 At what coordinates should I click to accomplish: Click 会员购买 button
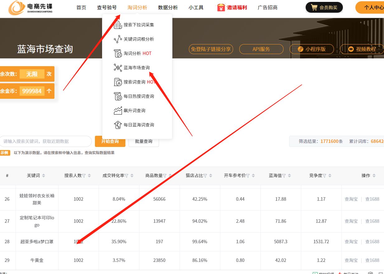[324, 7]
